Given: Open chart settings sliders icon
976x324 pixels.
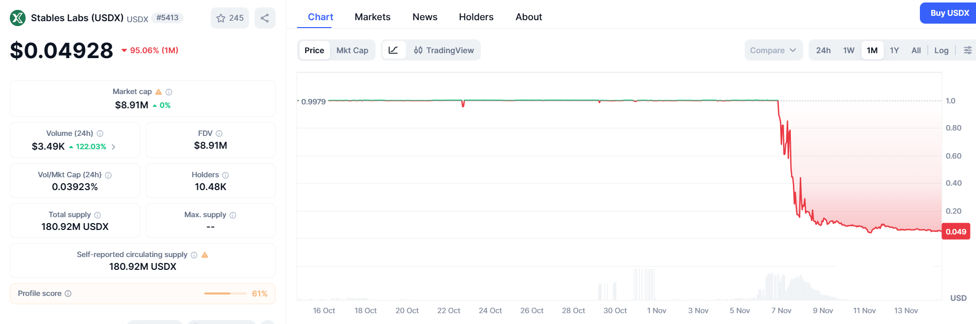Looking at the screenshot, I should 967,50.
